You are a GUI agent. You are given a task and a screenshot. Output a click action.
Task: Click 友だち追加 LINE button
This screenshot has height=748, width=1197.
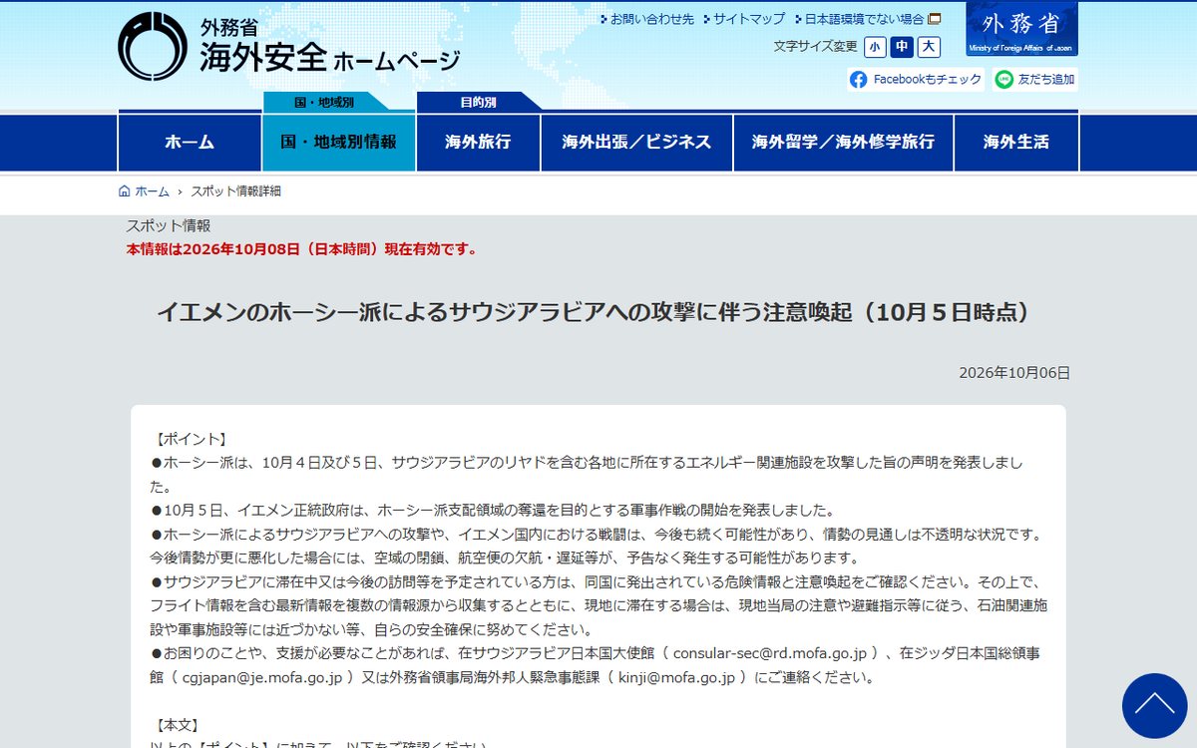1034,80
